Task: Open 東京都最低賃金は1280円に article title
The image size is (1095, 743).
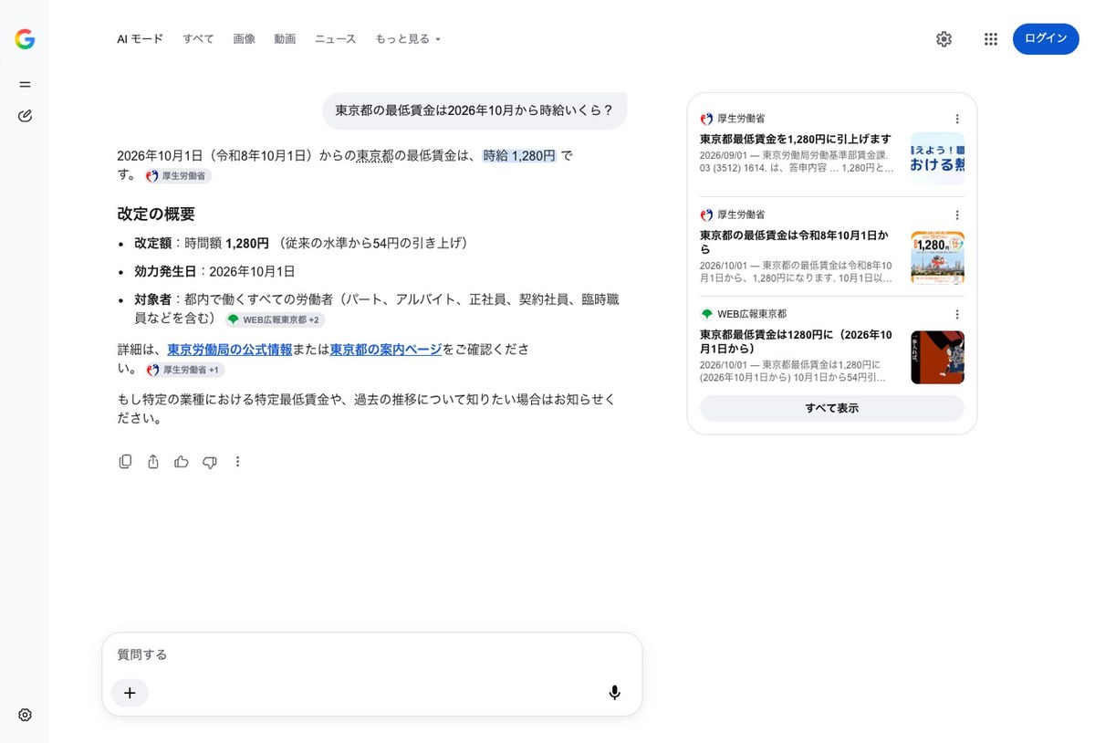Action: pos(796,341)
